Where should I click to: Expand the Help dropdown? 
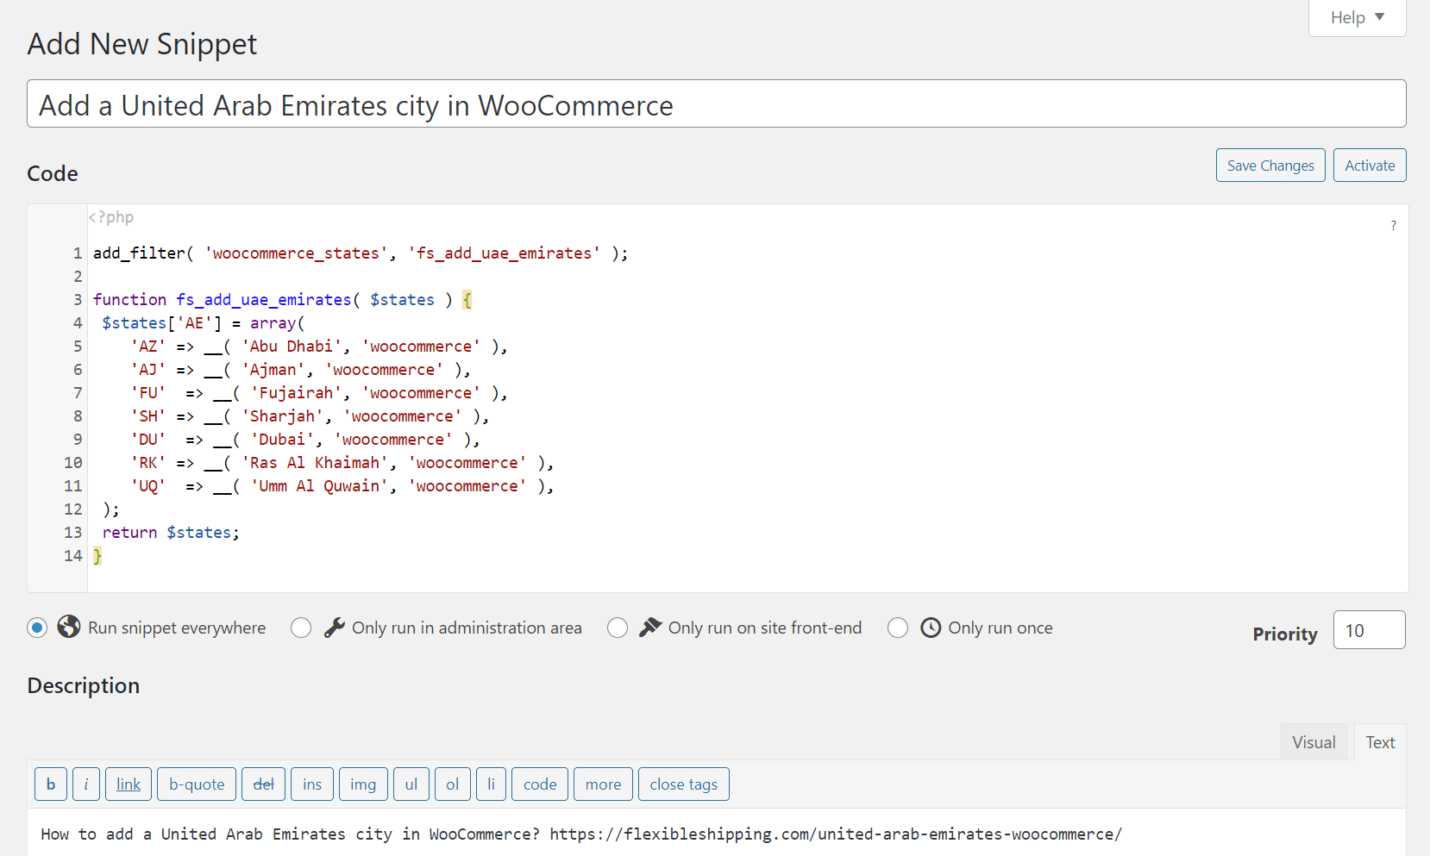point(1357,17)
